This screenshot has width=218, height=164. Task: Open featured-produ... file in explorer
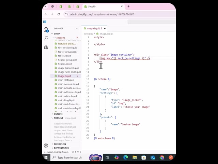coord(67,44)
